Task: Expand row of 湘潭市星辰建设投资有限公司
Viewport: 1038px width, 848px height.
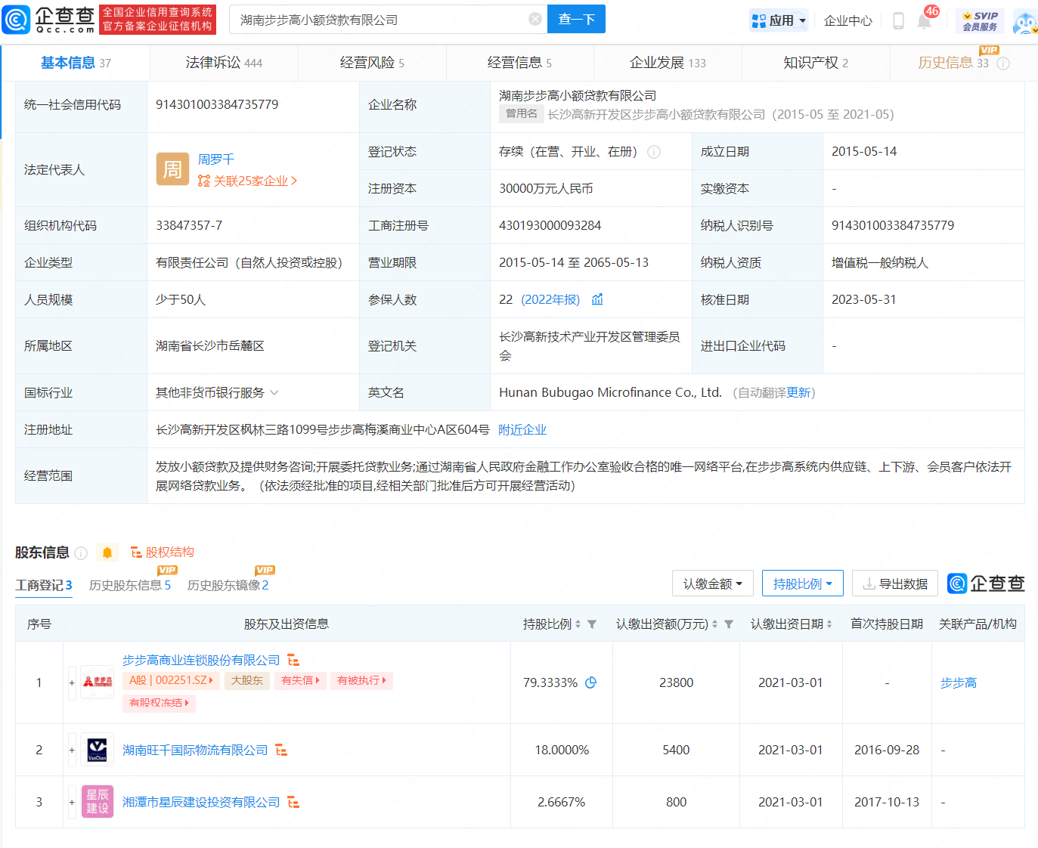Action: coord(72,802)
